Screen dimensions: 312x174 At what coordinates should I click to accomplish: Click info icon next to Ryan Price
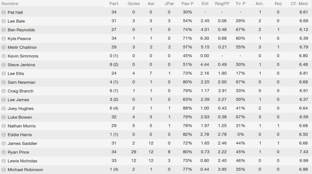[x=3, y=152]
